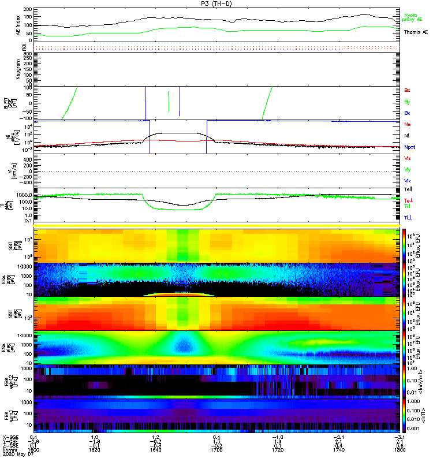Click the "1620" time axis label
The height and width of the screenshot is (462, 433).
95,450
